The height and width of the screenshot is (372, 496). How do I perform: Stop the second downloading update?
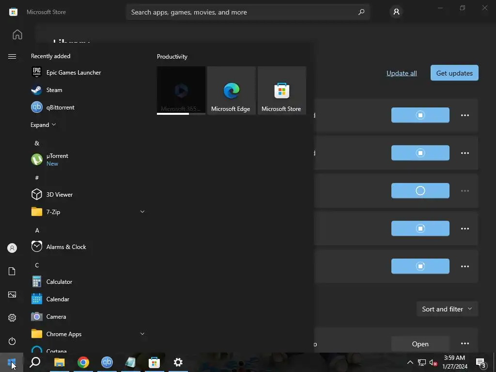(x=420, y=153)
